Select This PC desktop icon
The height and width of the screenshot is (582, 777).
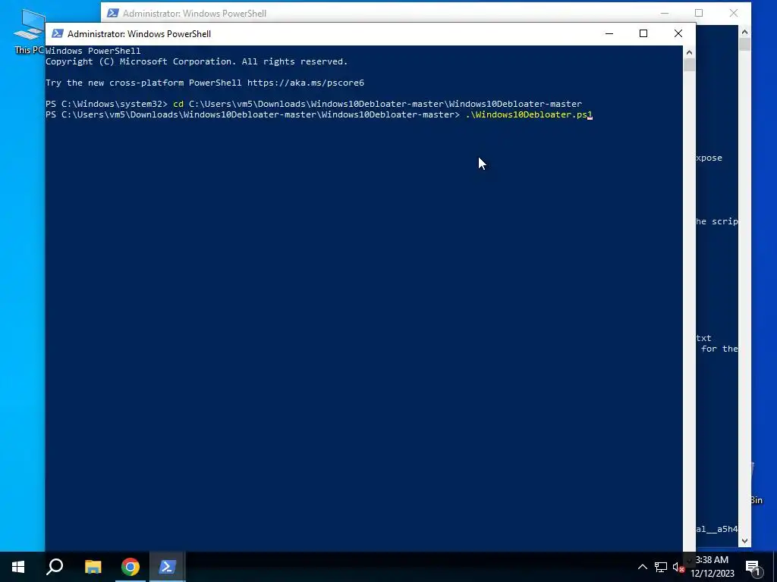tap(30, 30)
